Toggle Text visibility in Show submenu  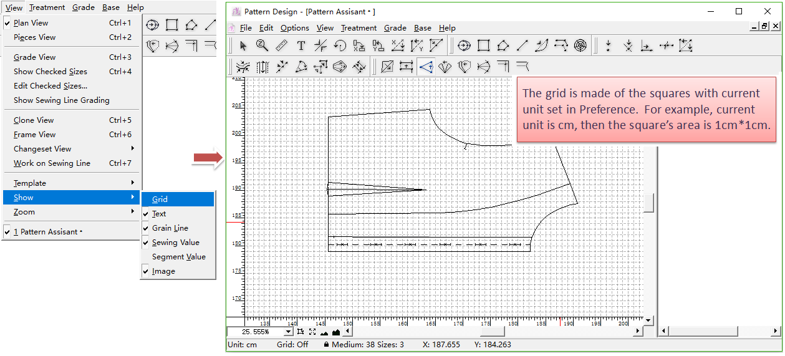point(159,214)
